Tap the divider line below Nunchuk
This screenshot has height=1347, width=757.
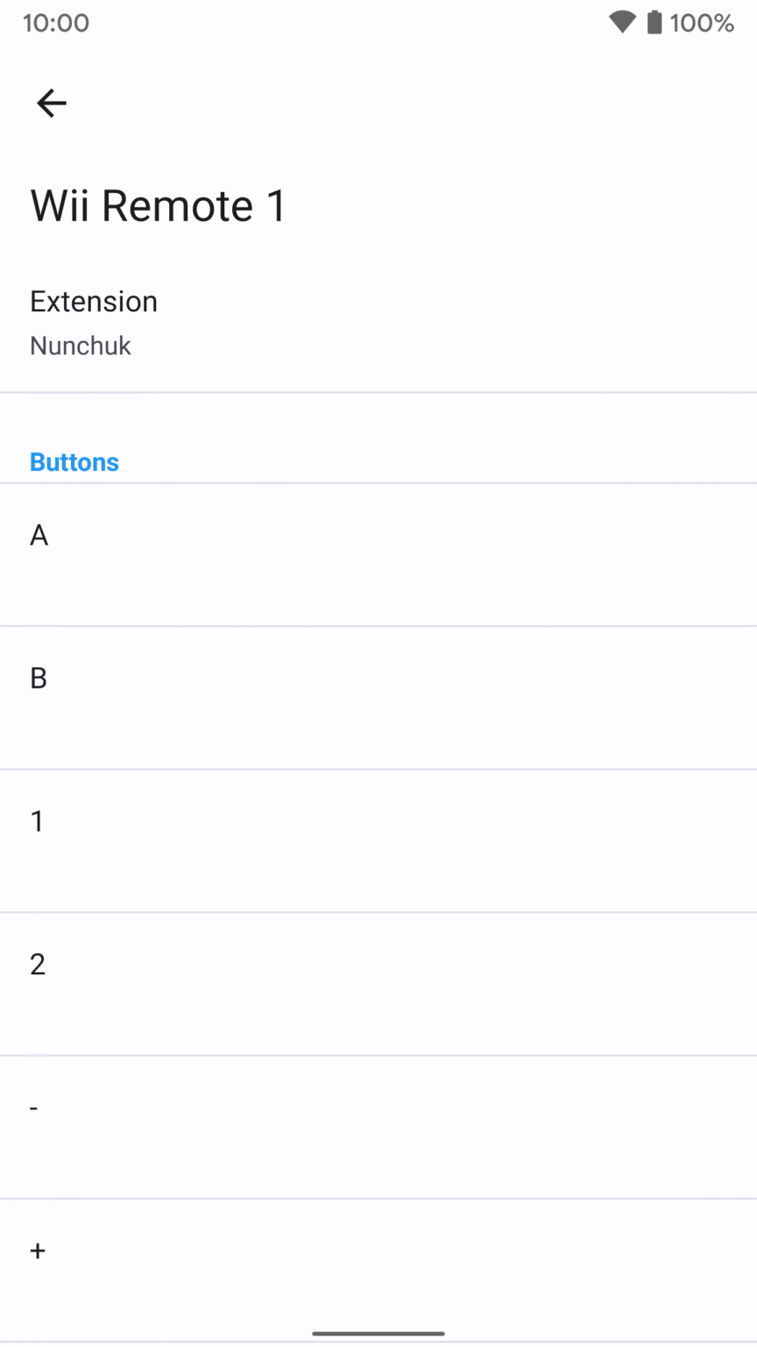pos(378,392)
